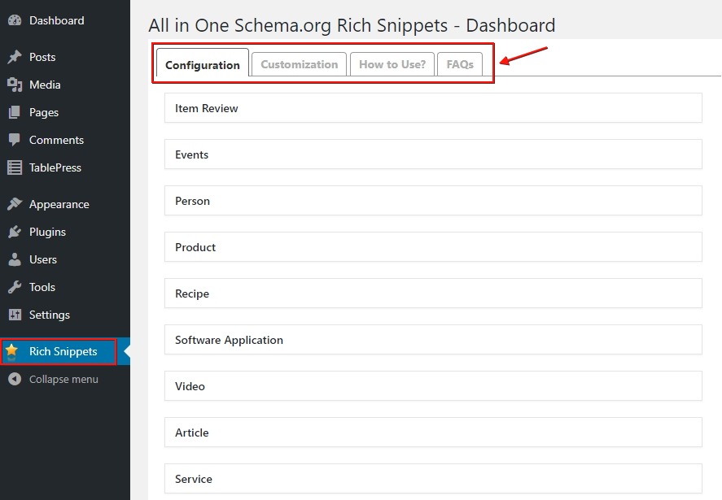Image resolution: width=722 pixels, height=500 pixels.
Task: Click the Posts pushpin icon
Action: 16,57
